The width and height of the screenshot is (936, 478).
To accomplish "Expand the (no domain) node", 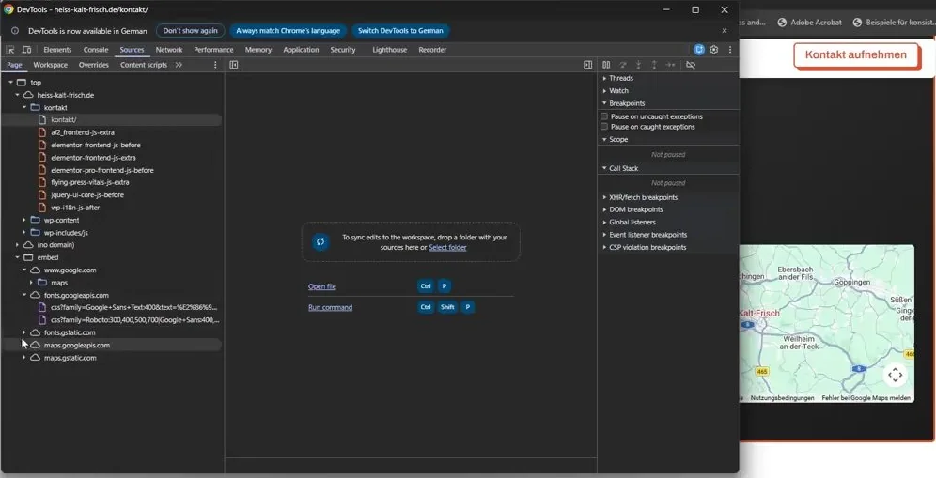I will coord(17,245).
